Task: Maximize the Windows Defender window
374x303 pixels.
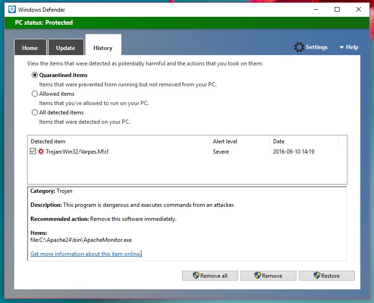Action: point(337,9)
